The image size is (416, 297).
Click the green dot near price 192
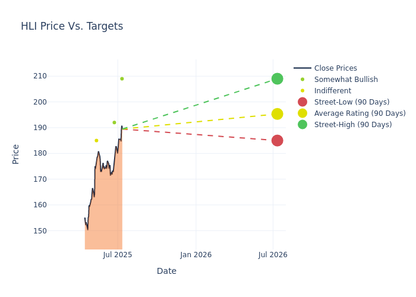[114, 122]
